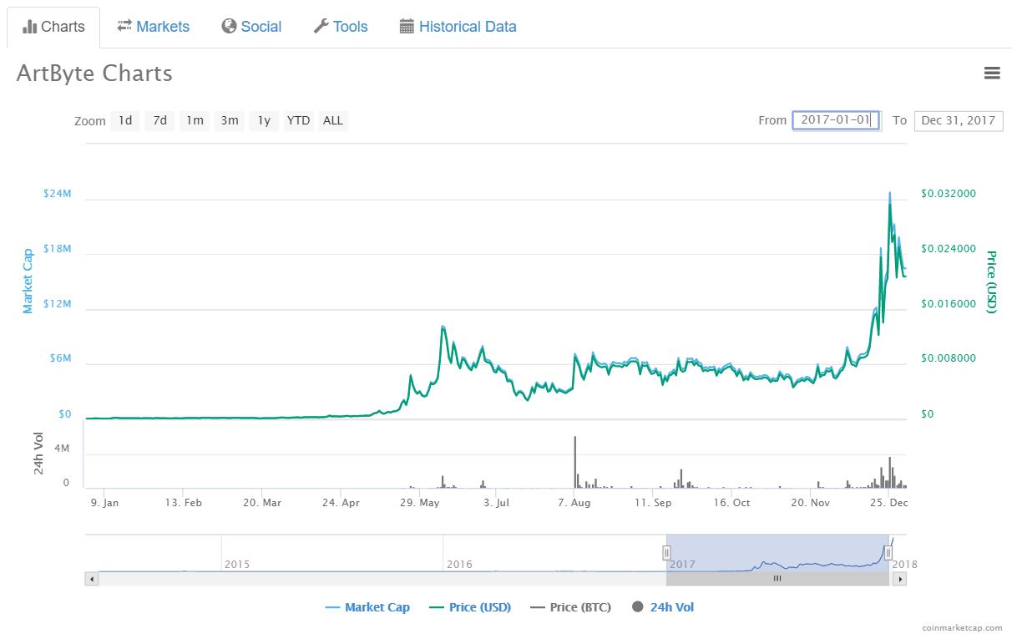Set zoom to ALL

pos(333,120)
